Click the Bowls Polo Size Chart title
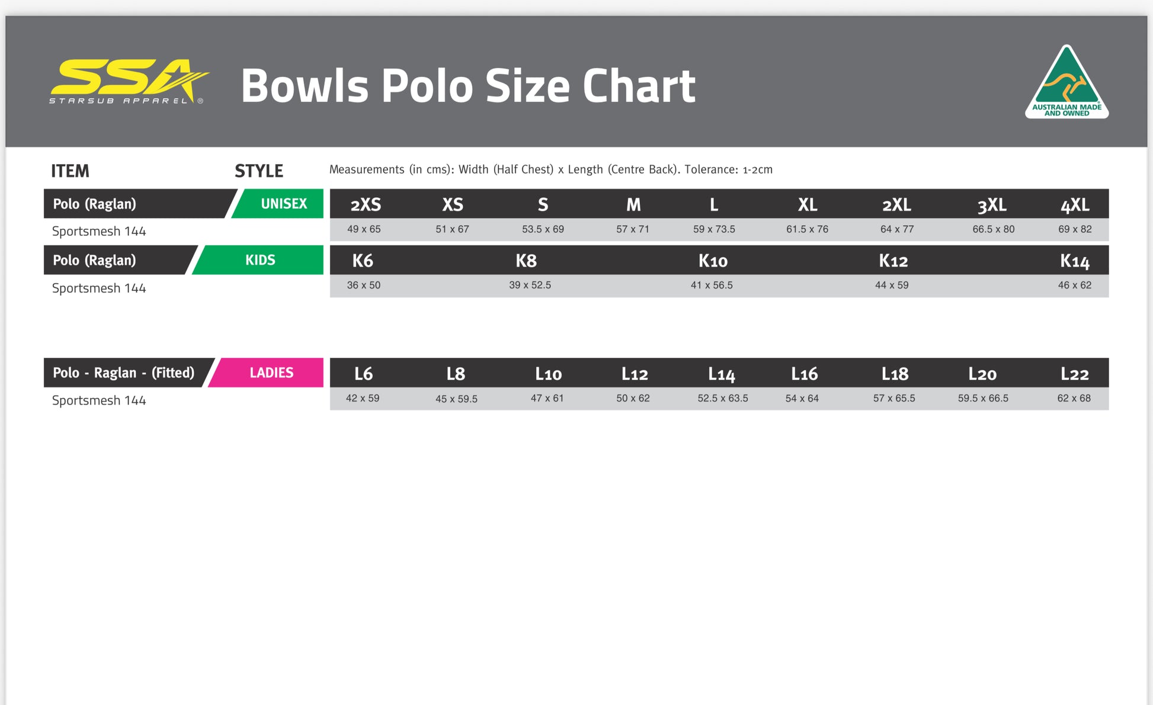Screen dimensions: 1153x705 coord(468,86)
